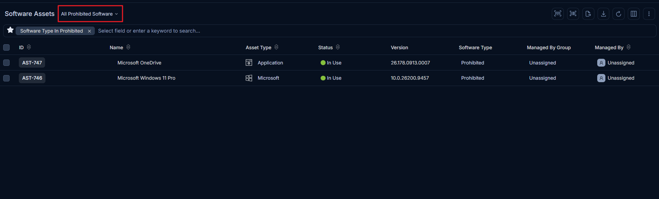Click the Application asset type icon
Image resolution: width=659 pixels, height=199 pixels.
(249, 63)
